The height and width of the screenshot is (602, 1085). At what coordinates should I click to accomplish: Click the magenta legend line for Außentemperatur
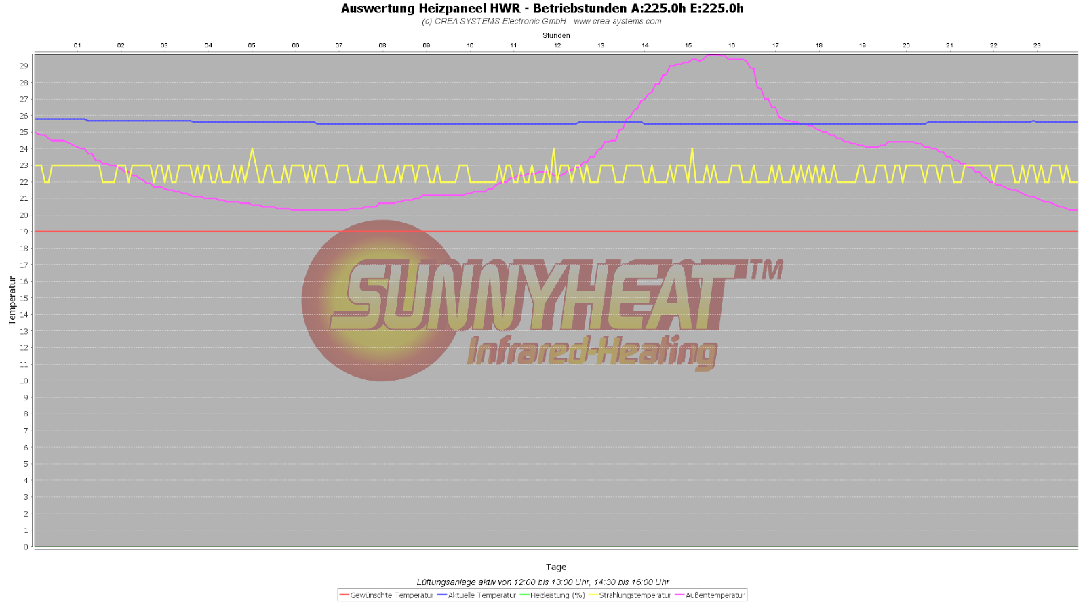pos(679,595)
